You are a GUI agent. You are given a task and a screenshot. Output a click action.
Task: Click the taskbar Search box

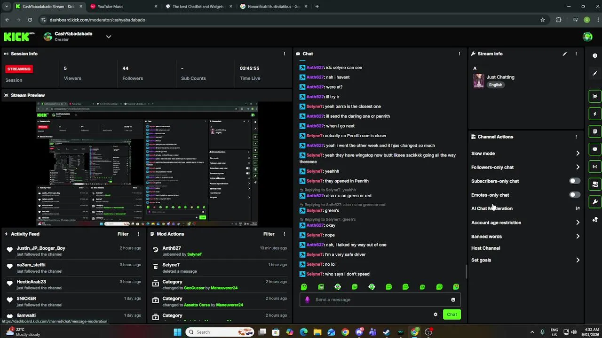coord(220,332)
